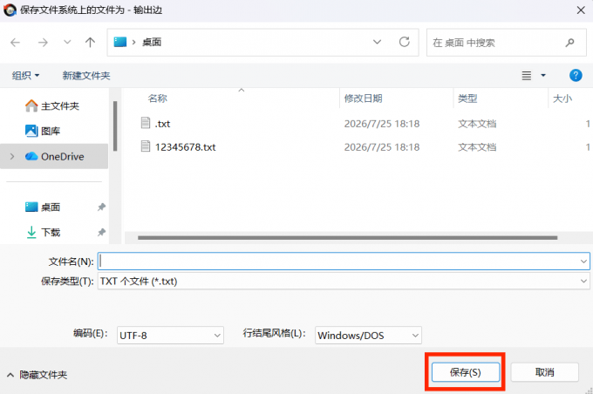This screenshot has height=394, width=593.
Task: Click pin icon next to 桌面
Action: point(101,207)
